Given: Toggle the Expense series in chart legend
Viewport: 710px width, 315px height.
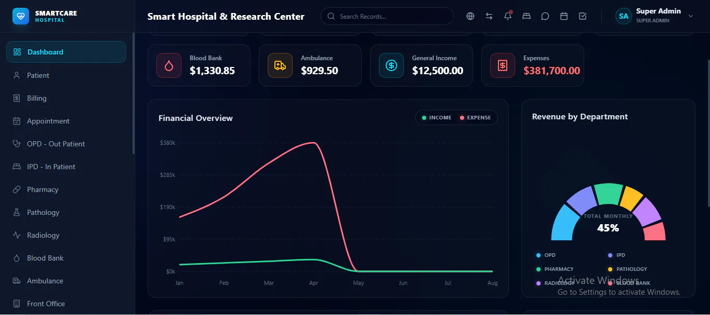Looking at the screenshot, I should pos(475,118).
